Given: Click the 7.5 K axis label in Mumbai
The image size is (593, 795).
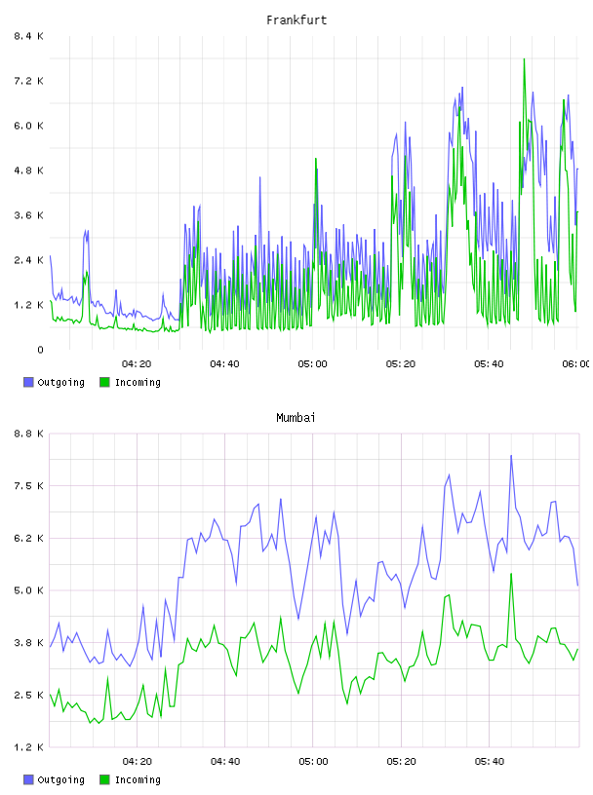Looking at the screenshot, I should (28, 486).
